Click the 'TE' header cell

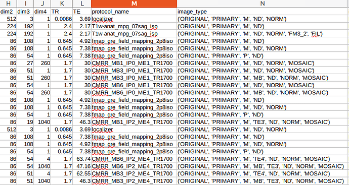pos(82,12)
